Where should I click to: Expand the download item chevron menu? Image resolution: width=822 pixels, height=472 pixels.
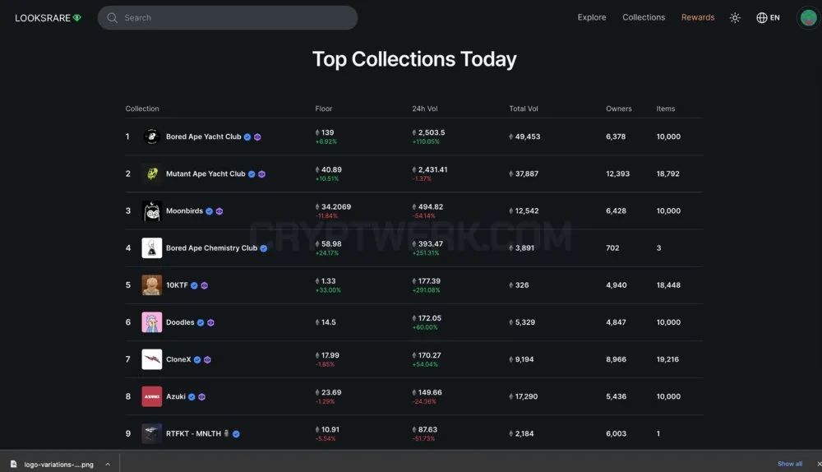[x=108, y=464]
